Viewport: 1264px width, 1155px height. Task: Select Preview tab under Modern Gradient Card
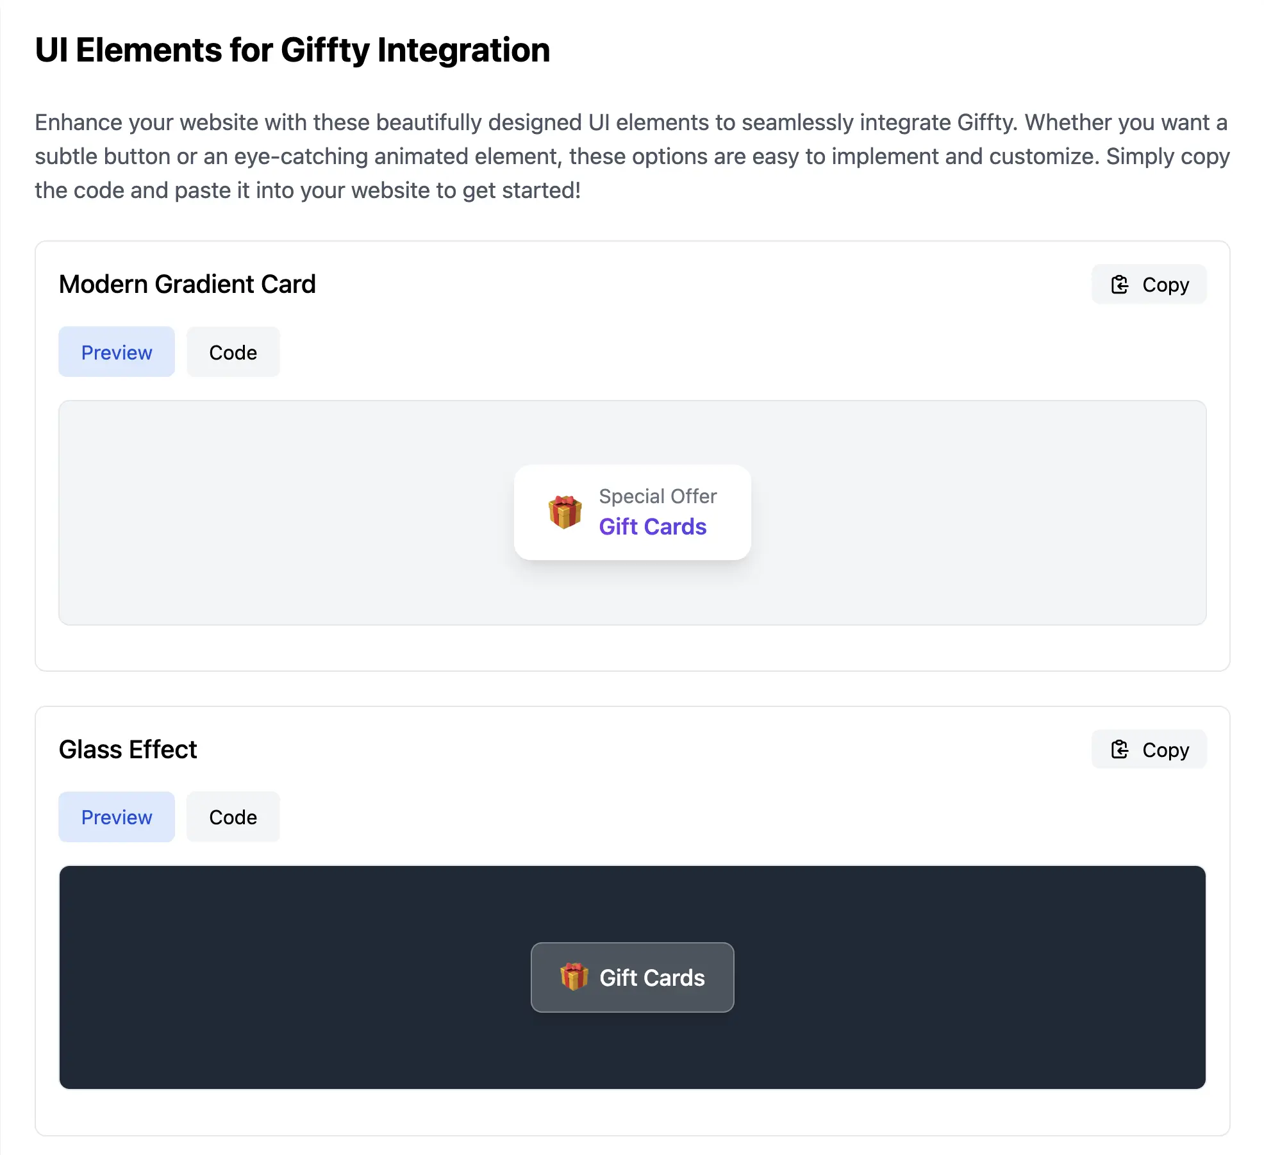pyautogui.click(x=117, y=352)
